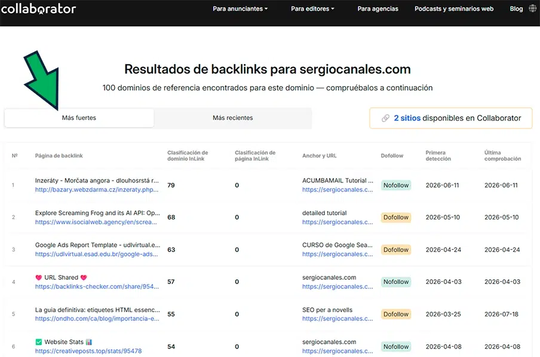Open the bazary.webzdarma.cz backlink URL
Screen dimensions: 540x357
pos(97,190)
